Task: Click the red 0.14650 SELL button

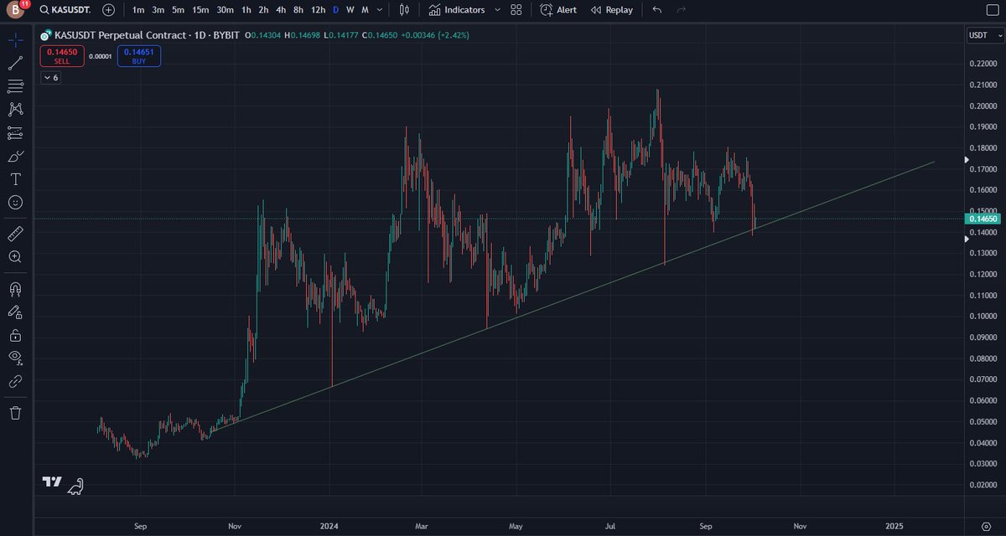Action: tap(62, 56)
